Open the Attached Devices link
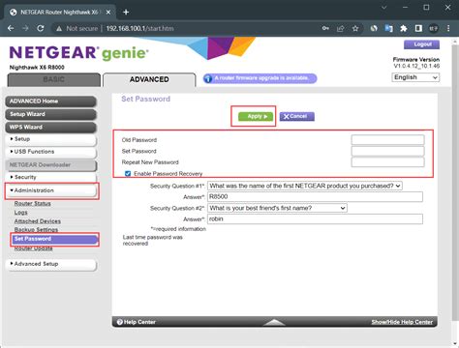This screenshot has height=348, width=459. point(38,221)
